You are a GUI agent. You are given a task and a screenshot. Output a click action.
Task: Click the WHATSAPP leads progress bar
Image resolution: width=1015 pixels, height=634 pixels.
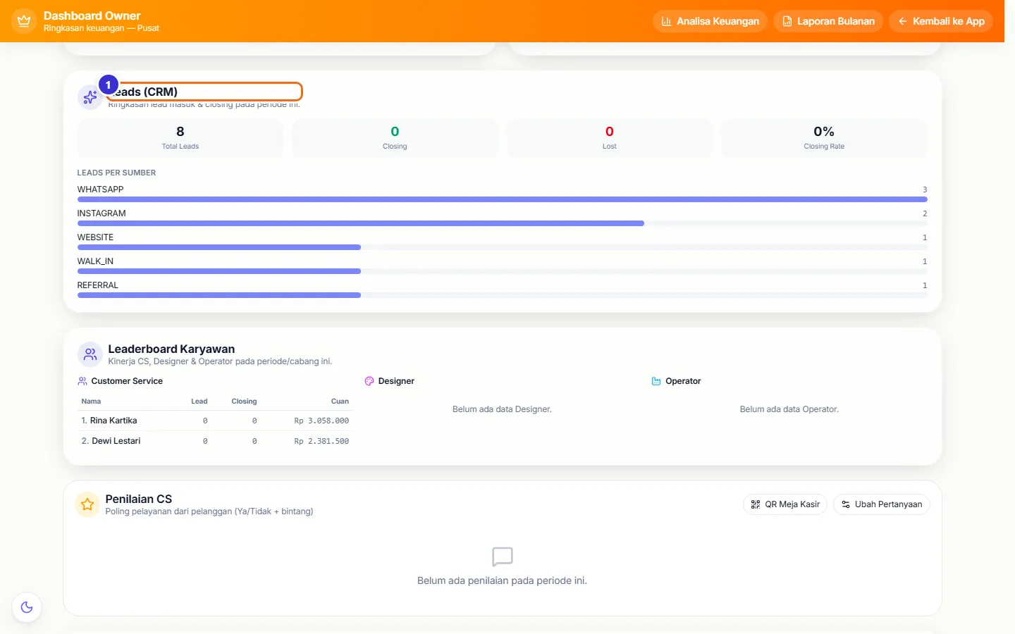pos(503,199)
